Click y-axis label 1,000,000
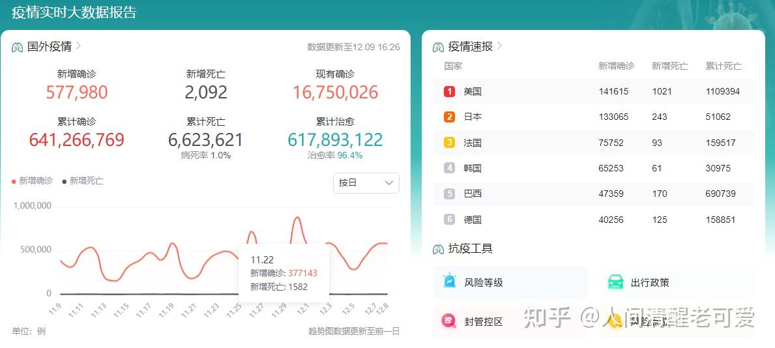The width and height of the screenshot is (775, 348). click(32, 206)
